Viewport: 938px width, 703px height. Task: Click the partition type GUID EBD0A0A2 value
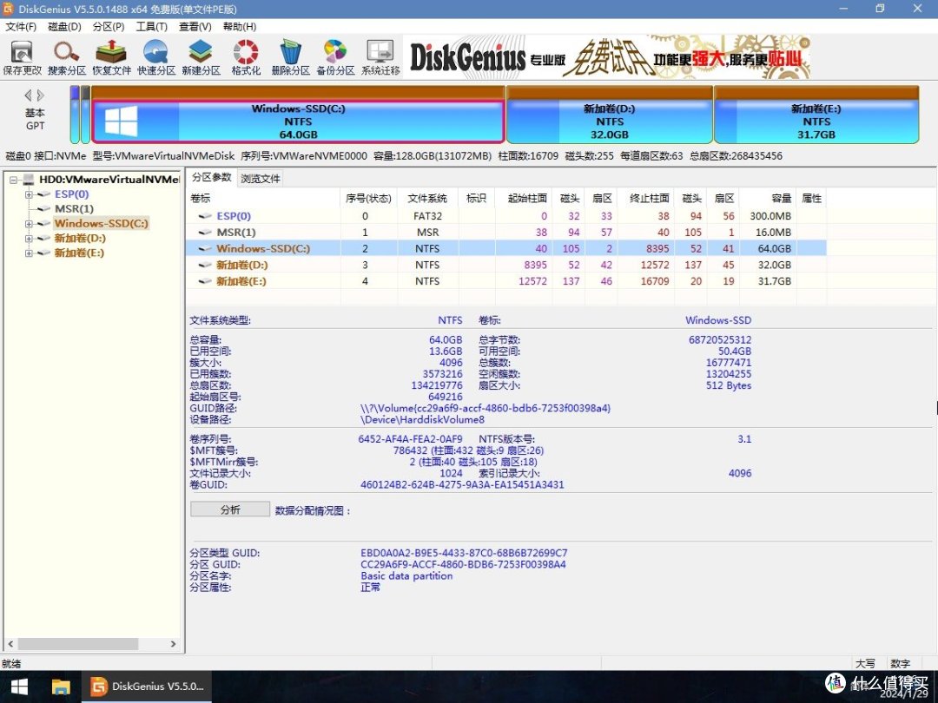[x=464, y=553]
